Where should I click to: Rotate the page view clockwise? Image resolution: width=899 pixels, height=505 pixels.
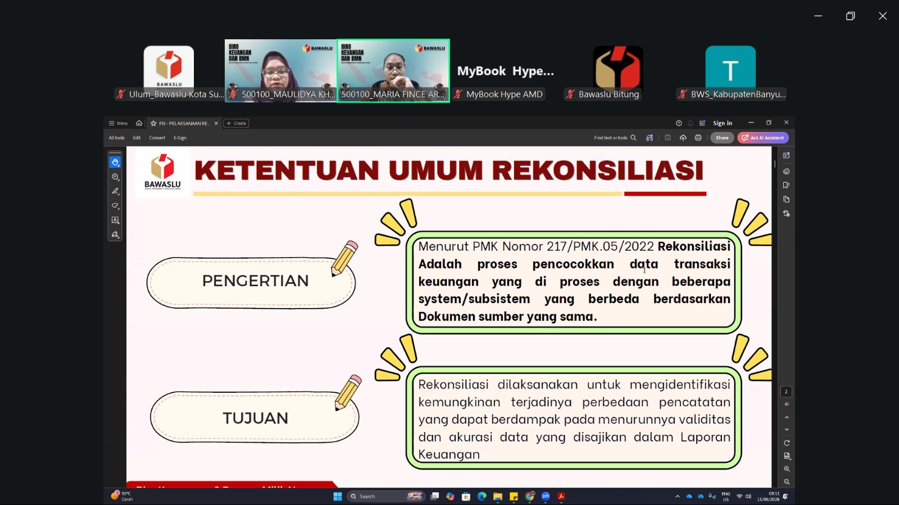click(787, 443)
